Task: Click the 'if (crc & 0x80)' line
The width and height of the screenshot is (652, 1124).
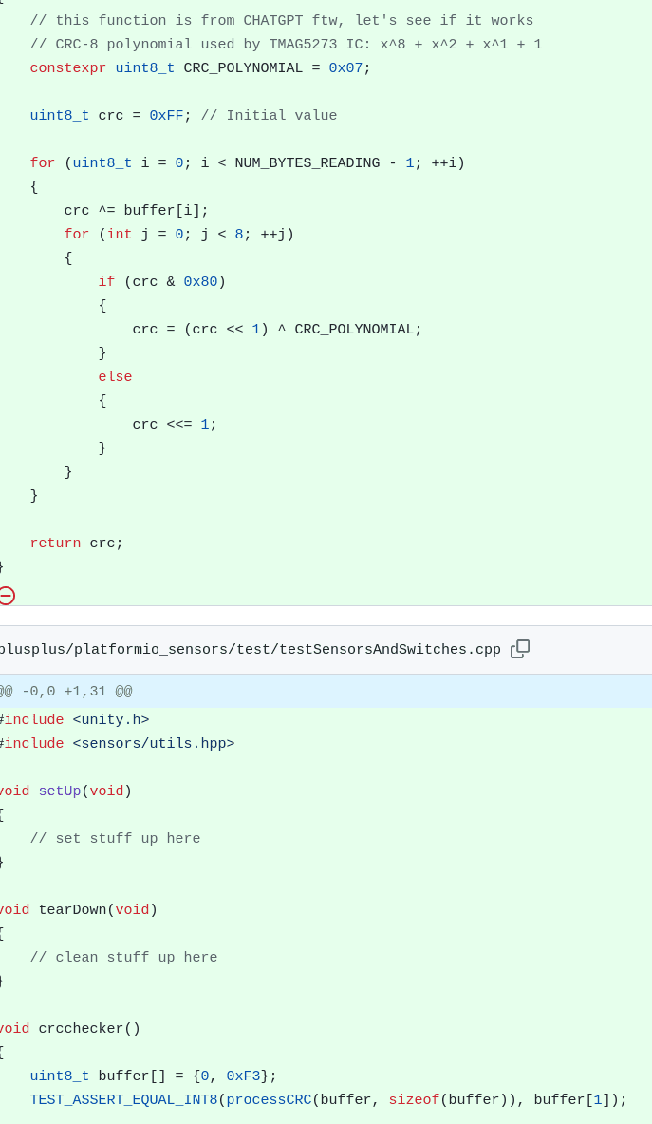Action: 161,282
